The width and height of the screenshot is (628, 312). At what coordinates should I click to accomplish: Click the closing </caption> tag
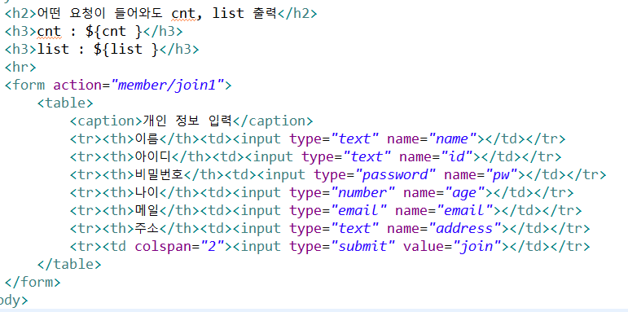coord(272,121)
